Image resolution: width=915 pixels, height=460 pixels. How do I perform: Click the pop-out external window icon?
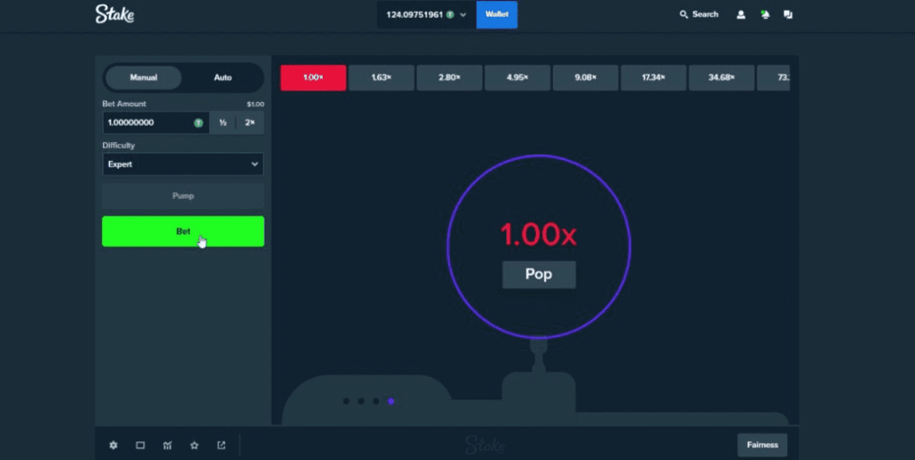pos(222,445)
